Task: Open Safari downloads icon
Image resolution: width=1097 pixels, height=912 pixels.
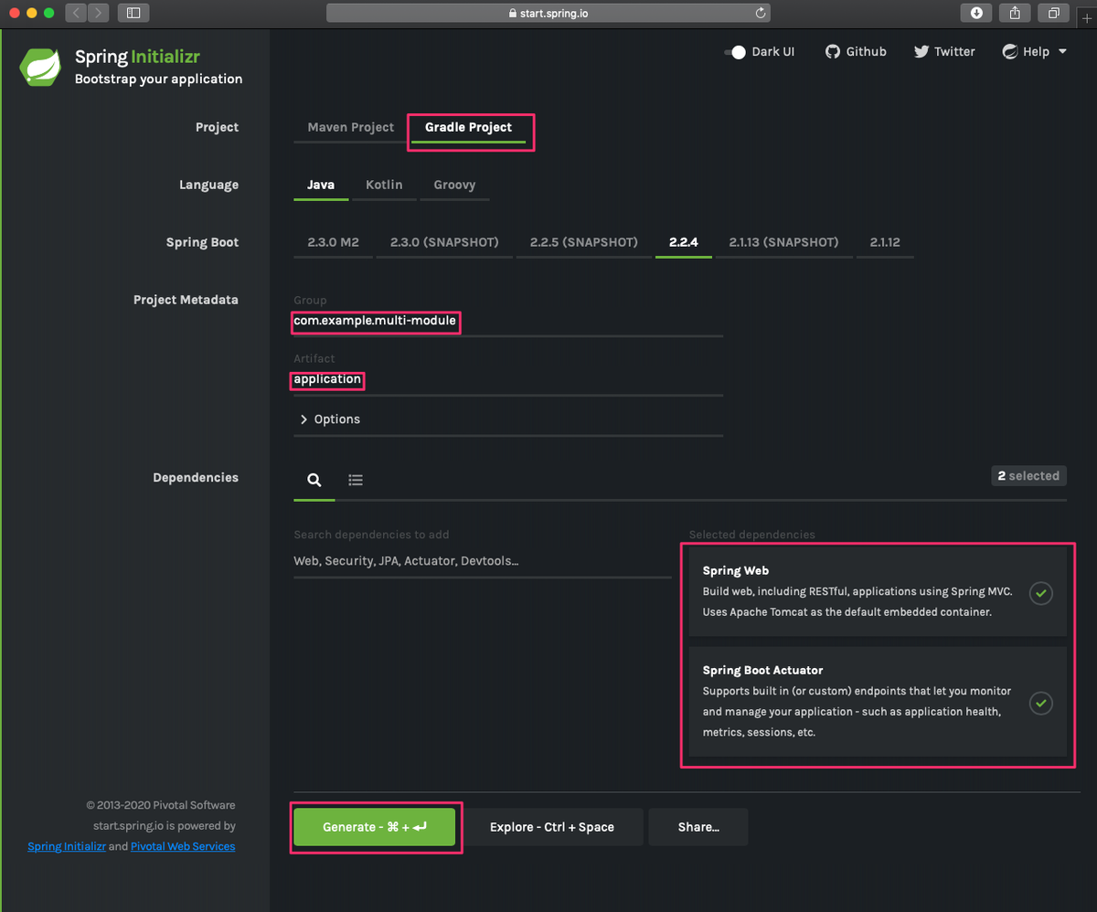Action: point(976,13)
